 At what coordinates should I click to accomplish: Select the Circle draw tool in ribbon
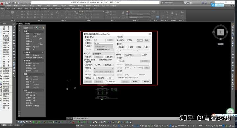coord(13,13)
